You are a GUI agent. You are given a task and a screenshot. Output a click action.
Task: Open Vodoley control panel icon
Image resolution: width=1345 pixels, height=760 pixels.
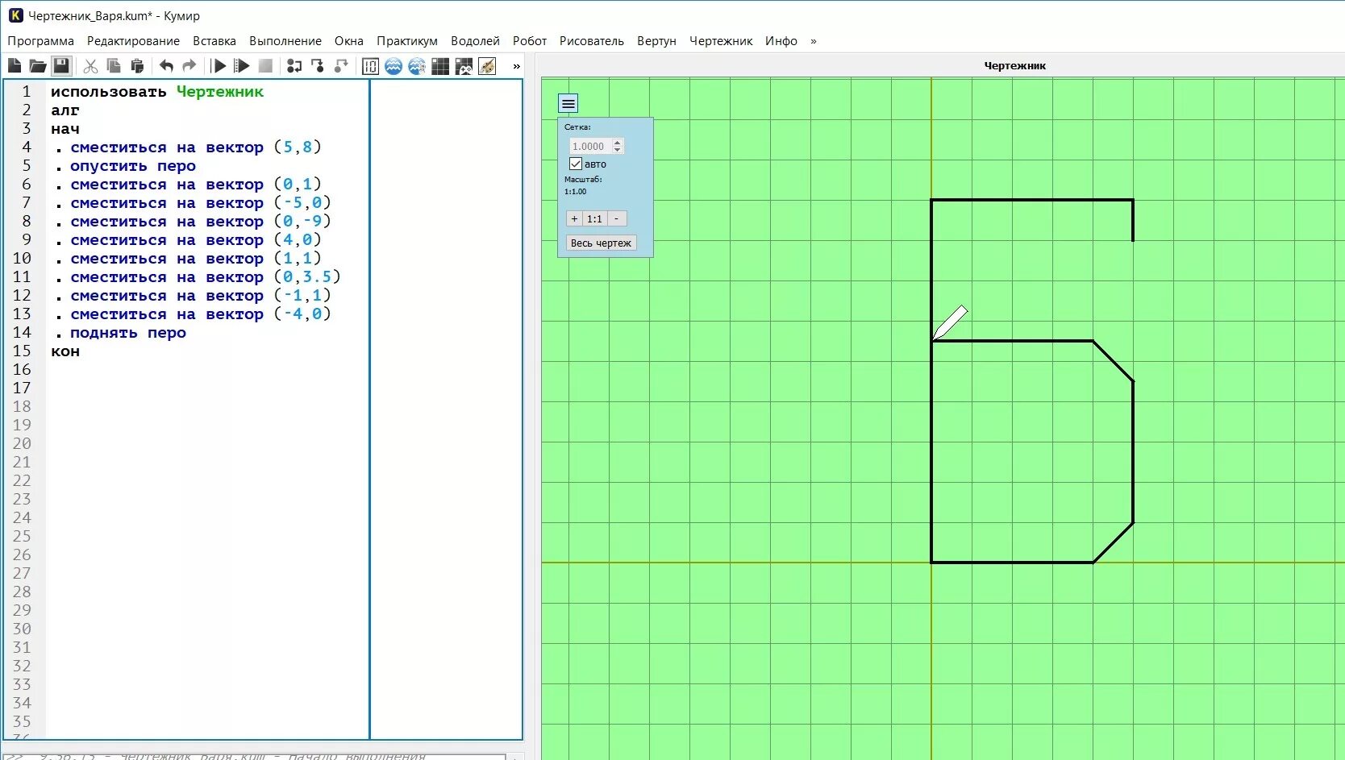click(417, 66)
